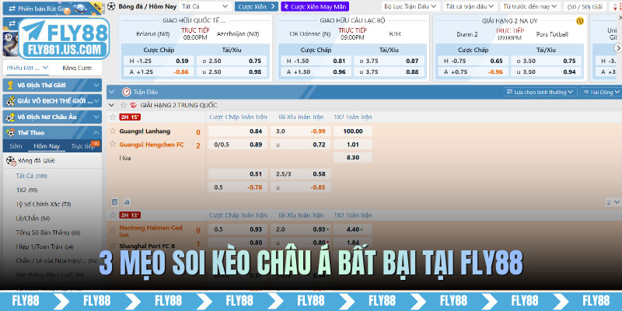Click the H -1.25 odds 0.59 on Belarus card

(x=158, y=61)
